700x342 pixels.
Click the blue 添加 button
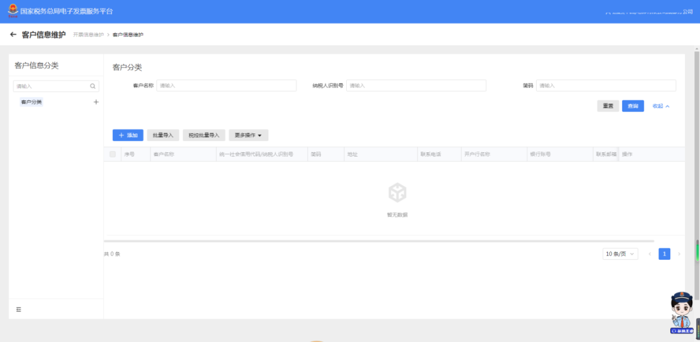pos(128,135)
